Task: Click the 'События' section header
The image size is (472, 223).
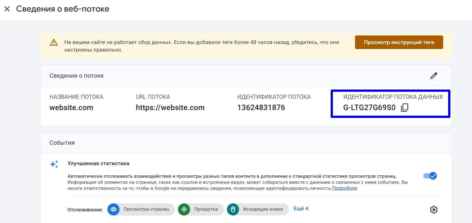Action: tap(62, 143)
